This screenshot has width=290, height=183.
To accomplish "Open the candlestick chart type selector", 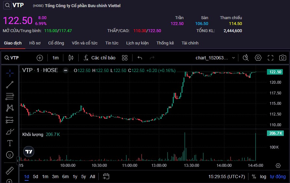I will [71, 58].
